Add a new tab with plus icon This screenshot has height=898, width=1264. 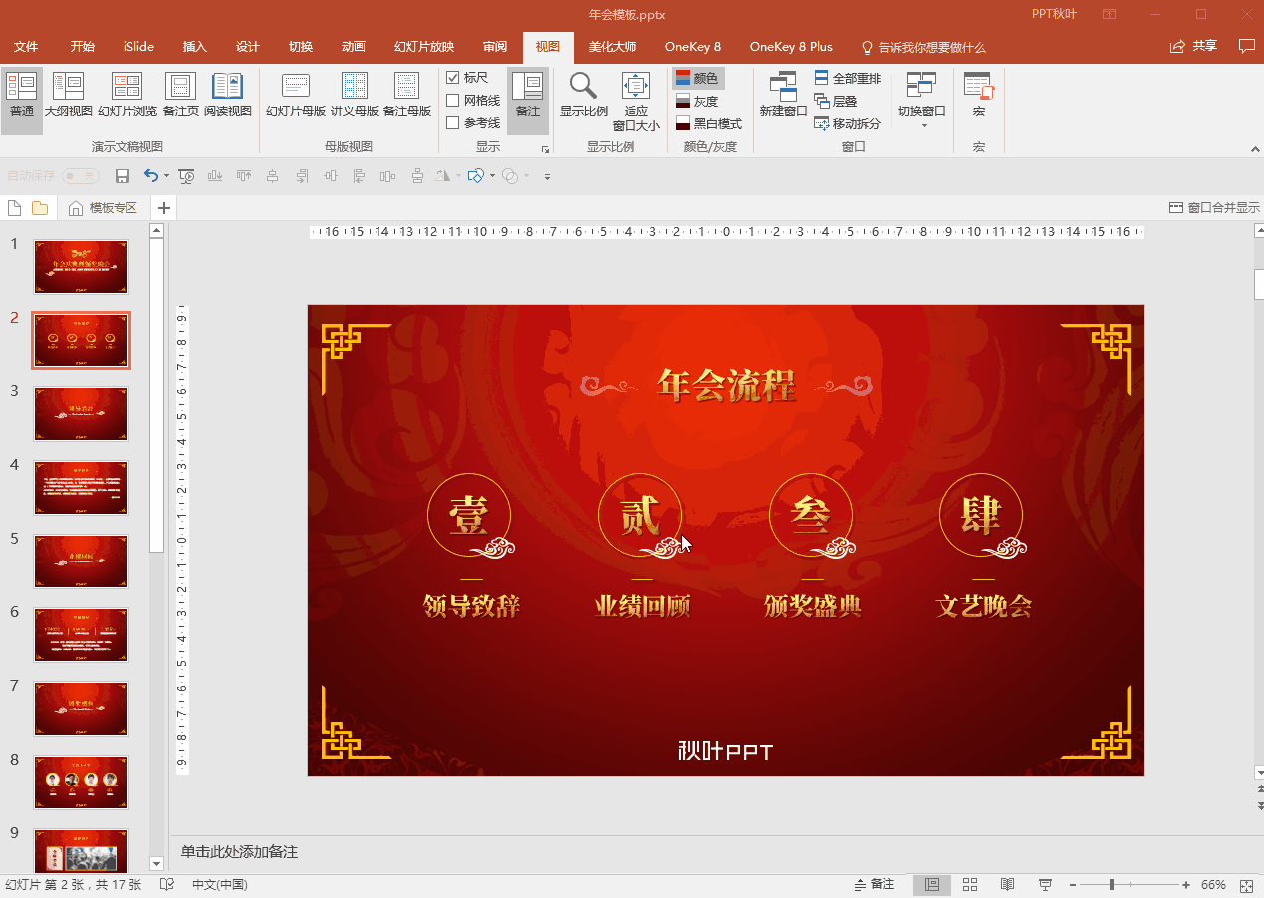(x=165, y=208)
